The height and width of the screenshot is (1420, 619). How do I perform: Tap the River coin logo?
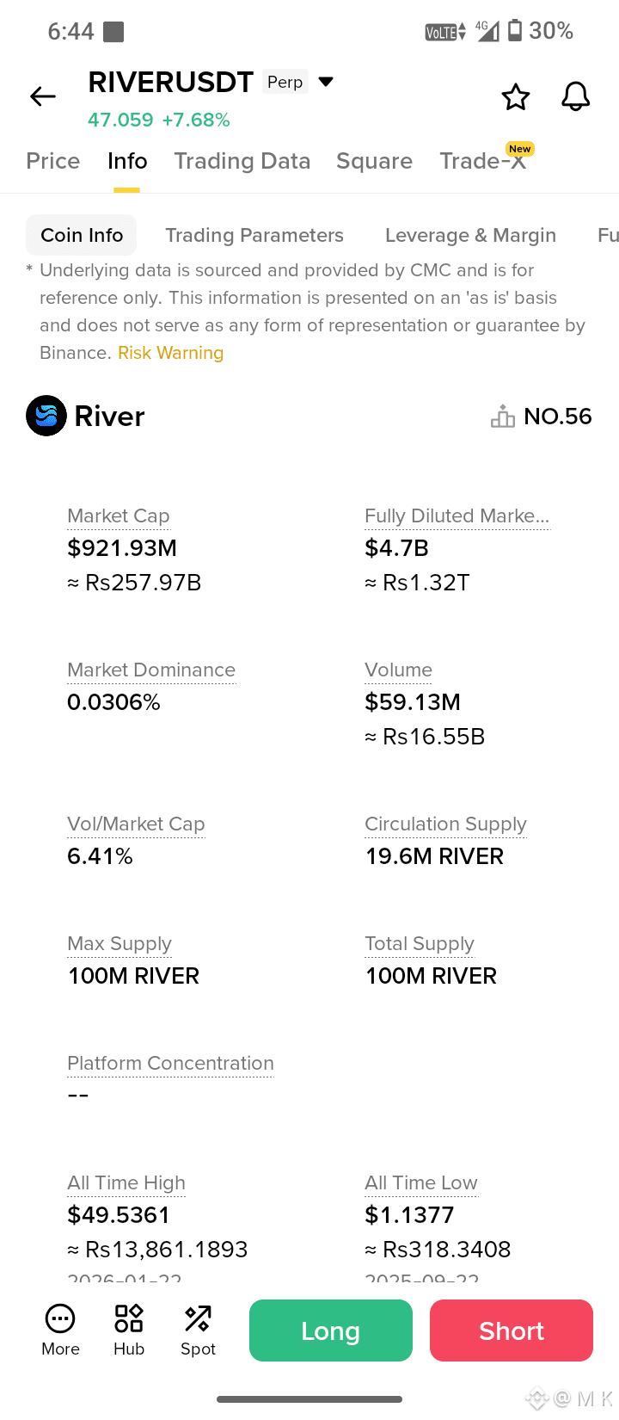(46, 416)
